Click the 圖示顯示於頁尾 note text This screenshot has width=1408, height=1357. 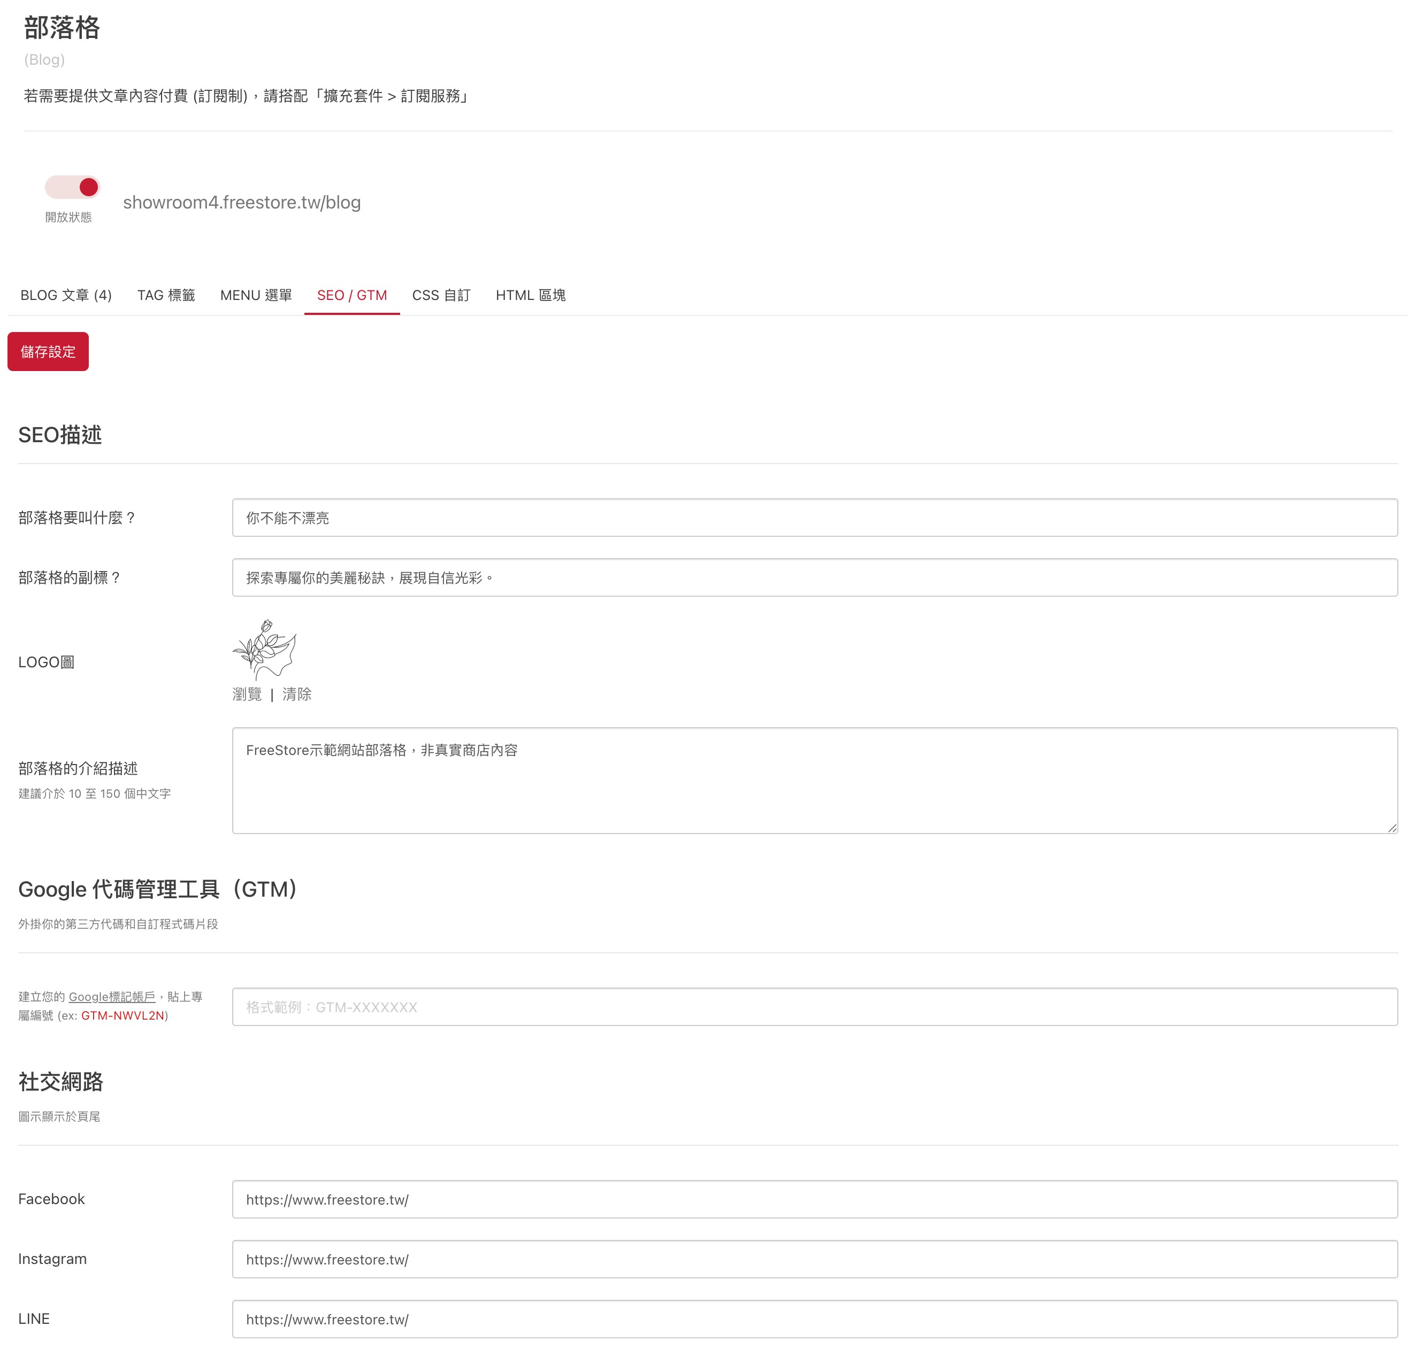[59, 1116]
